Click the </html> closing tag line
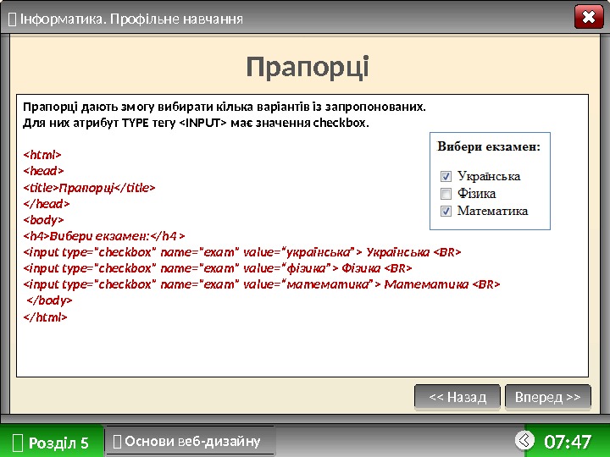Image resolution: width=610 pixels, height=457 pixels. point(45,317)
